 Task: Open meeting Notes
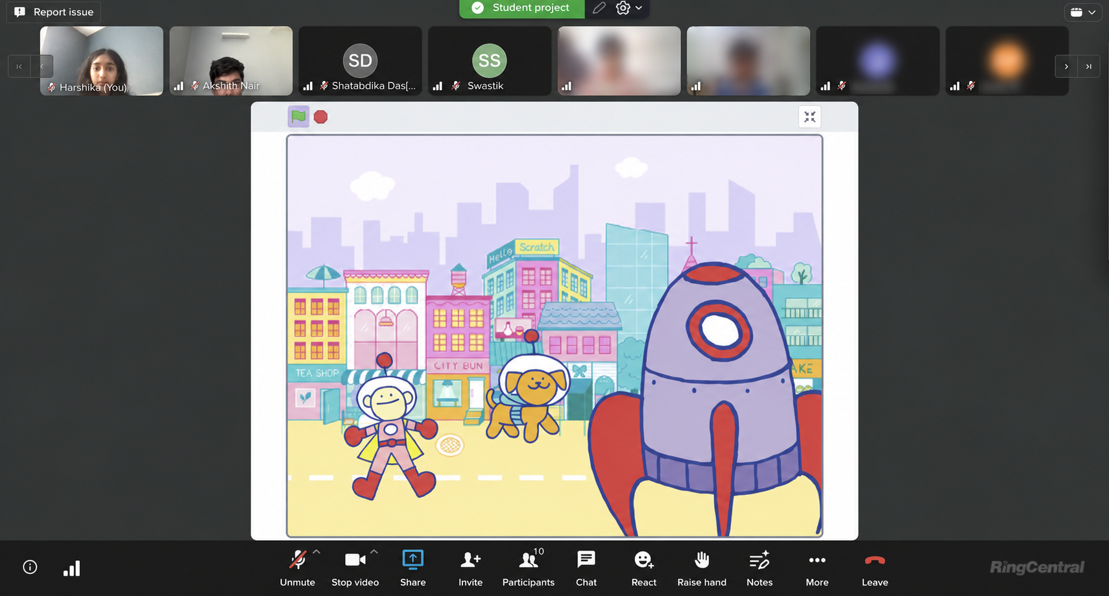point(759,567)
